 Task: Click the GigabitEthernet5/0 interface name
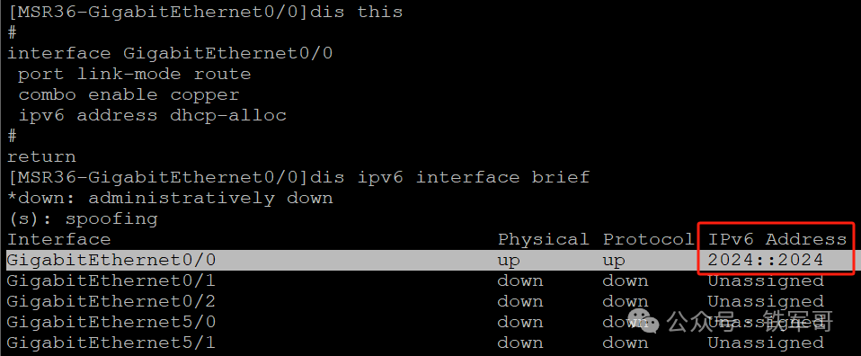(111, 322)
